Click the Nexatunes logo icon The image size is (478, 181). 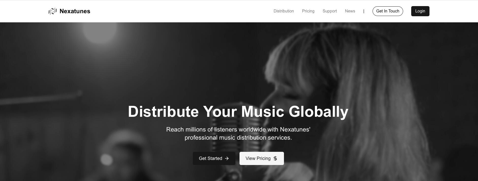pyautogui.click(x=53, y=11)
